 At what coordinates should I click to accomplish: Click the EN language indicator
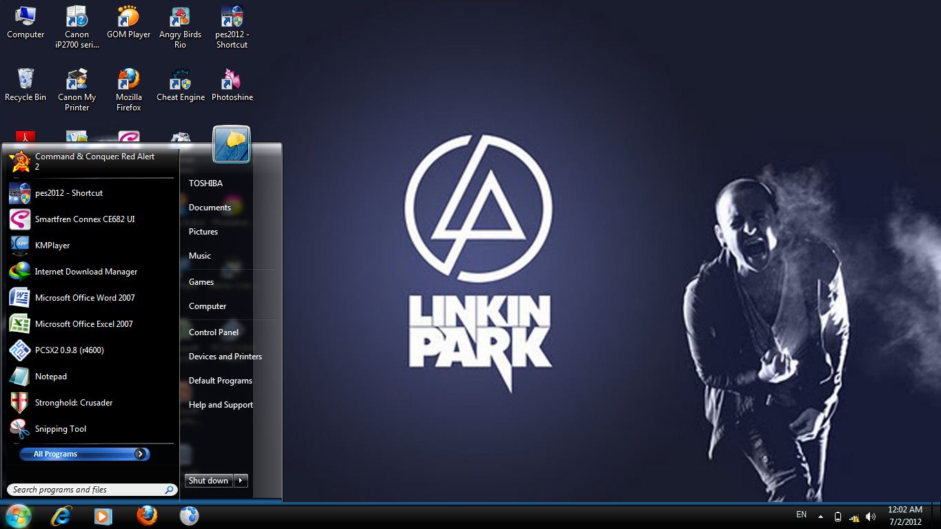pyautogui.click(x=801, y=515)
